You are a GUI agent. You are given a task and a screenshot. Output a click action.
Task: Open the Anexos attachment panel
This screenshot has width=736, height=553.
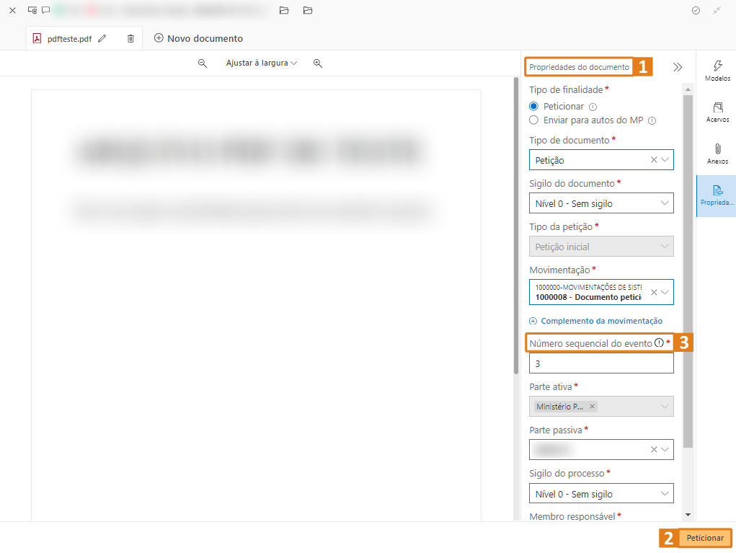717,154
